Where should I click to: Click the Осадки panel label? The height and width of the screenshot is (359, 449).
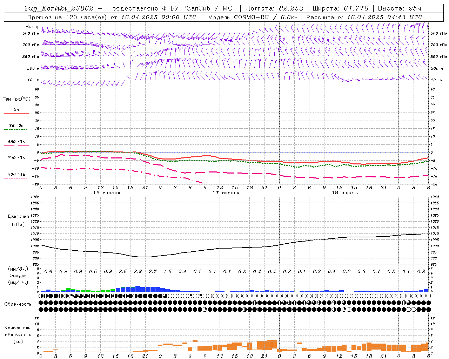[18, 276]
